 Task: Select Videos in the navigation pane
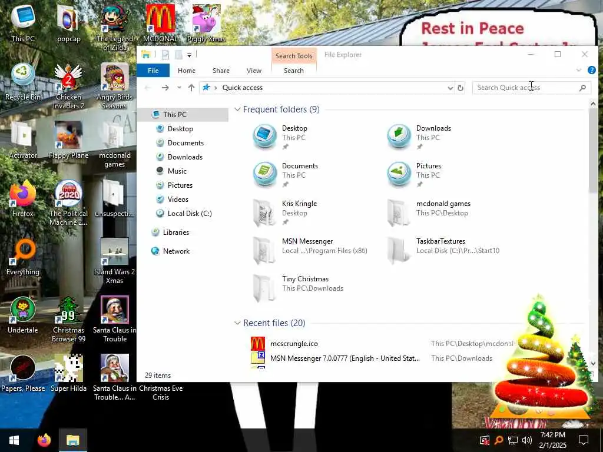click(178, 200)
